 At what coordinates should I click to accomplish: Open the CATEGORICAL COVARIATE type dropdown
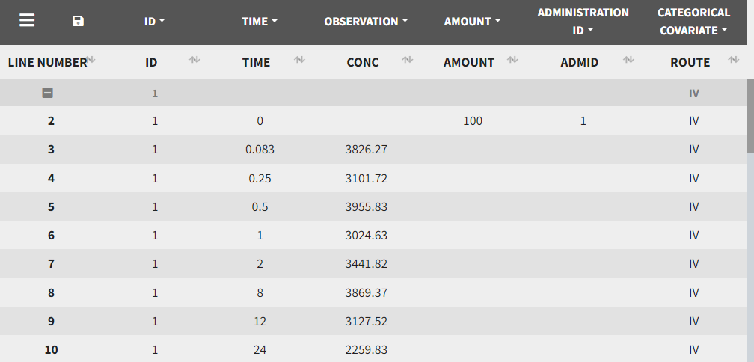click(693, 31)
